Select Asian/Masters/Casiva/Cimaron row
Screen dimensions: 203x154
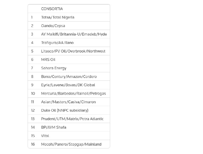(x=69, y=102)
